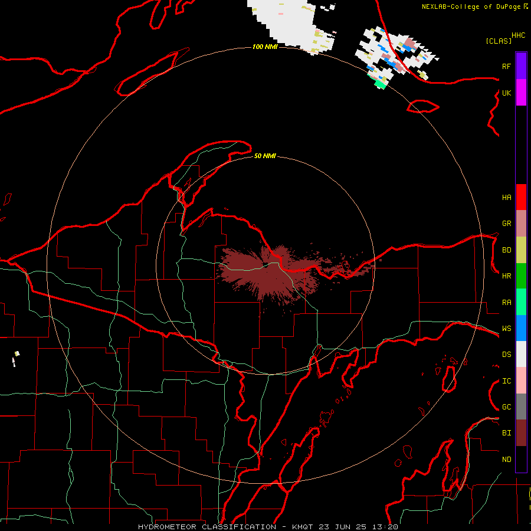The height and width of the screenshot is (531, 531).
Task: Click the GC legend label
Action: (x=506, y=407)
